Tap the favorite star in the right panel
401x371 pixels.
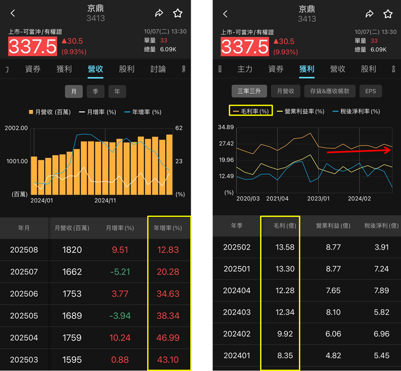[x=387, y=14]
